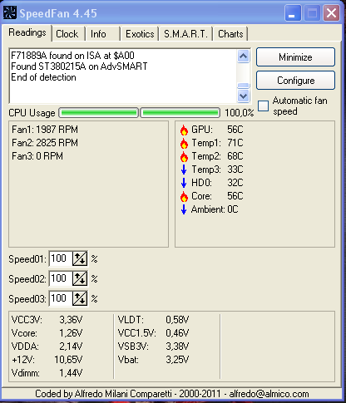
Task: Click the VSB3V 3,38V voltage reading
Action: click(153, 346)
